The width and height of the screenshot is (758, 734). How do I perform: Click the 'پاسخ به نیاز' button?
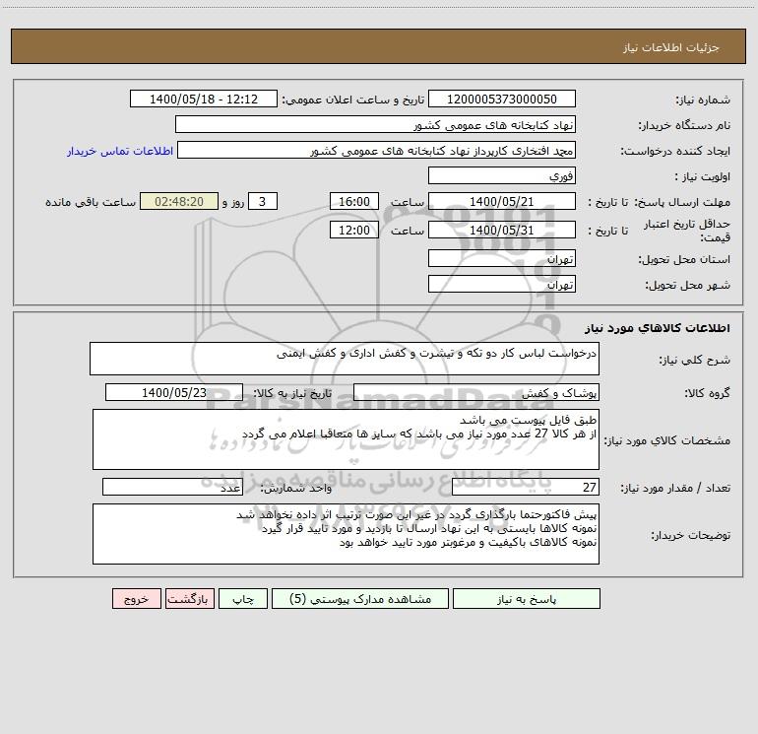coord(527,599)
